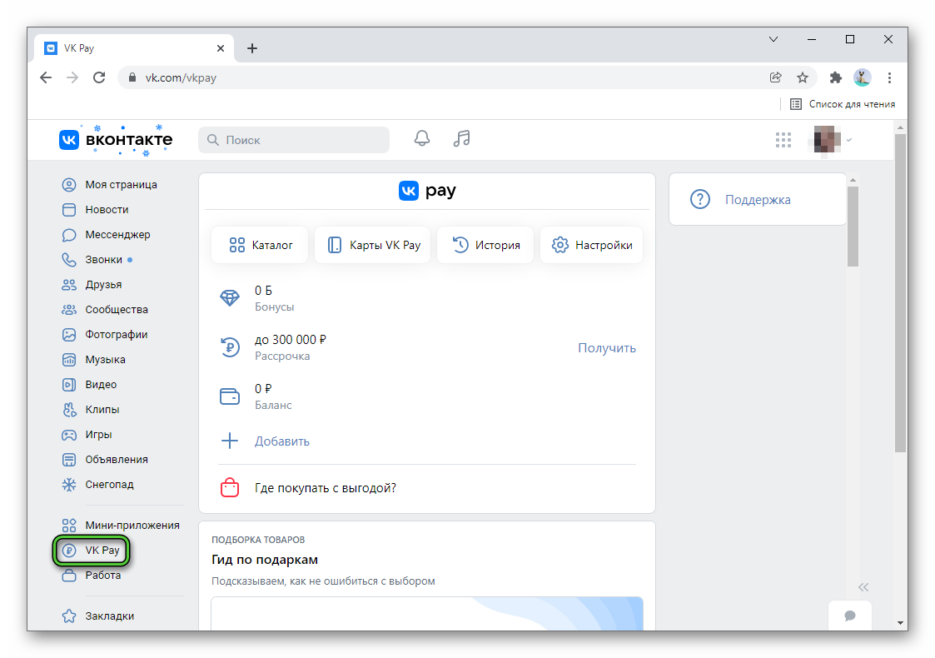Image resolution: width=935 pixels, height=658 pixels.
Task: Click the page vertical scrollbar
Action: pyautogui.click(x=900, y=292)
